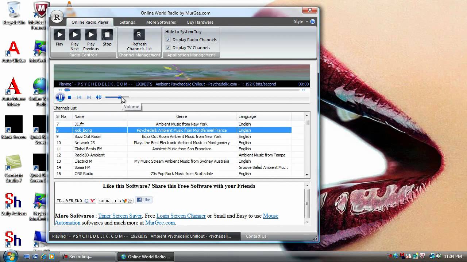
Task: Open the Timer Screen Saver link
Action: 120,216
